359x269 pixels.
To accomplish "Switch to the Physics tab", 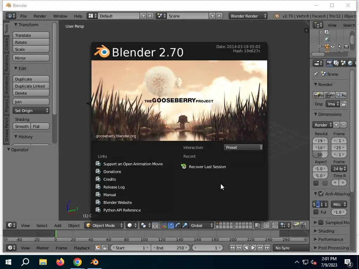I will [x=7, y=105].
